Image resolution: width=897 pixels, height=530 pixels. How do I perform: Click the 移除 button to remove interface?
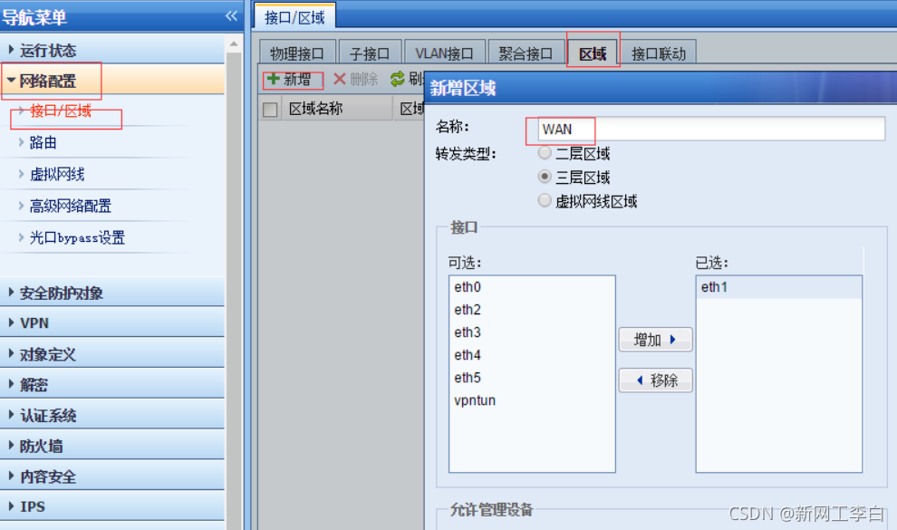pos(656,381)
